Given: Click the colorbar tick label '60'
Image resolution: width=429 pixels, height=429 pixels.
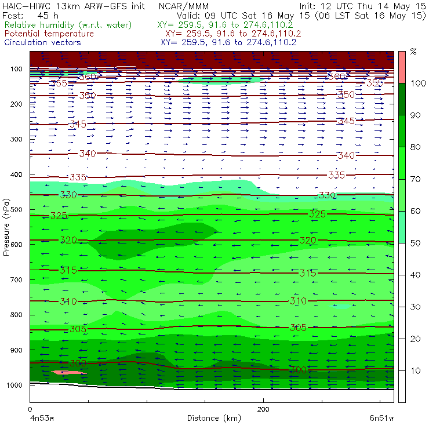Looking at the screenshot, I should pyautogui.click(x=415, y=211).
